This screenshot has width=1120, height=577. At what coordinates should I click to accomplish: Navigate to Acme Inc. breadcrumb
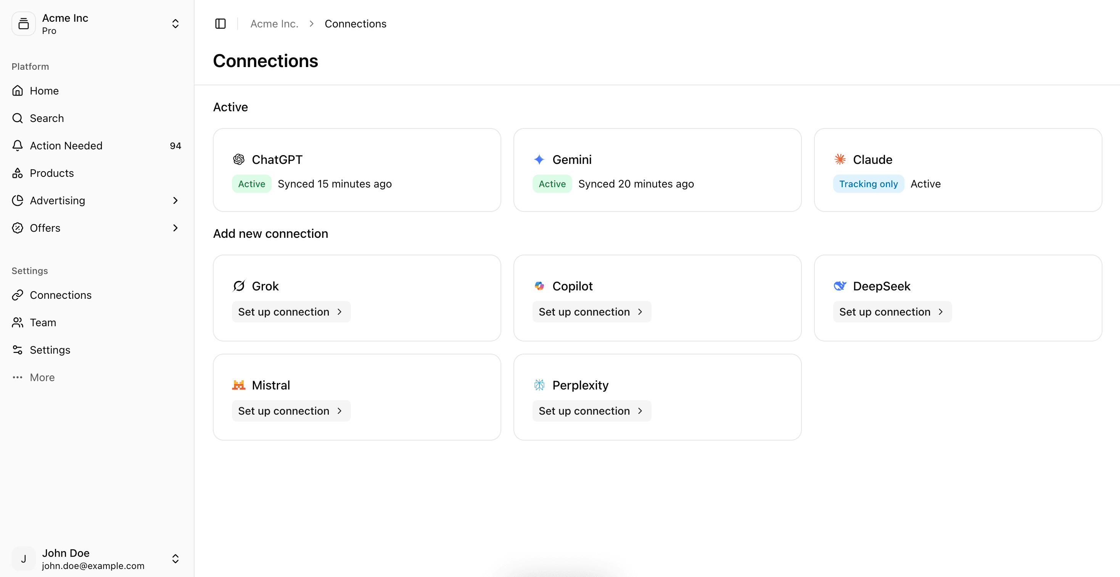coord(274,24)
